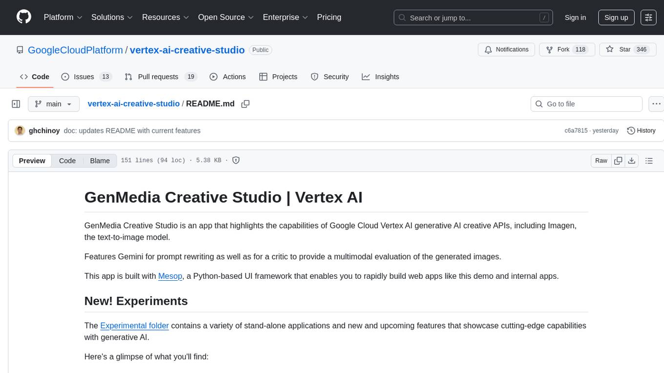664x373 pixels.
Task: Switch to the Actions tab
Action: click(x=228, y=77)
